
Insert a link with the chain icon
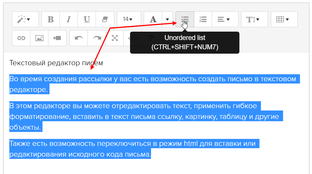tap(21, 38)
